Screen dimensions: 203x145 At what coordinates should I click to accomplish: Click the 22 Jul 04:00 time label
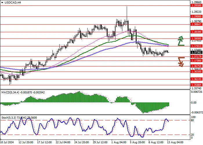[x=63, y=142]
